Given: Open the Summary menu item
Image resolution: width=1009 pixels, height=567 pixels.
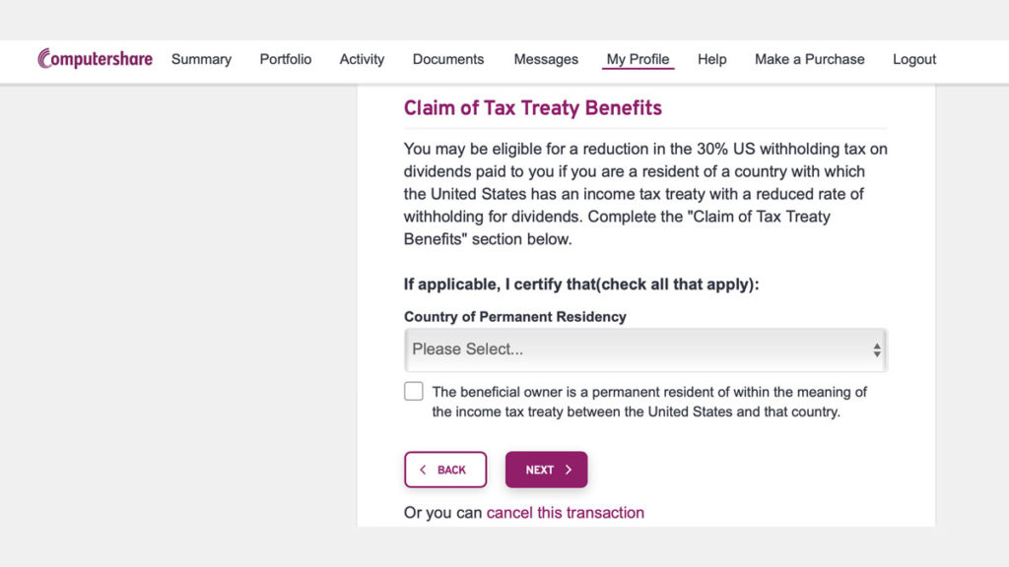Looking at the screenshot, I should (x=201, y=59).
